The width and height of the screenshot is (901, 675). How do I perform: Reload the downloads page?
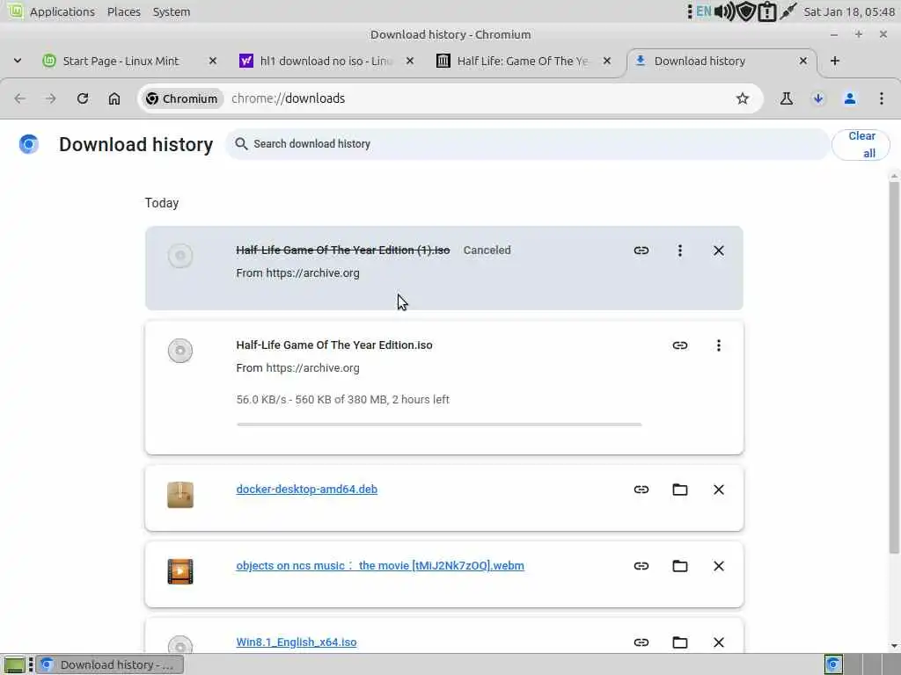click(x=83, y=98)
